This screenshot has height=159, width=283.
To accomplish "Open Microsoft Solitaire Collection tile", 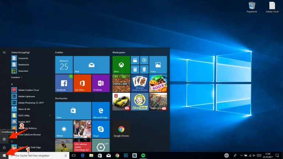I will point(140,83).
